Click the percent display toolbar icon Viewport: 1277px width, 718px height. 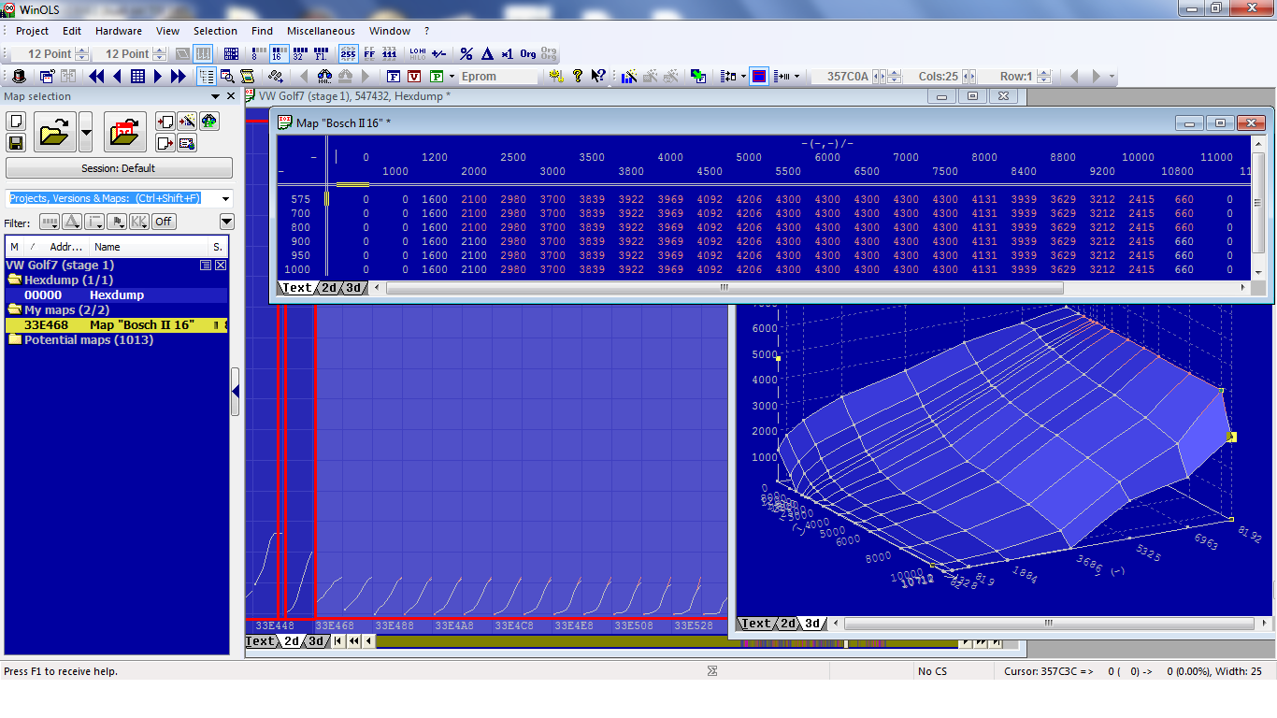(x=466, y=54)
